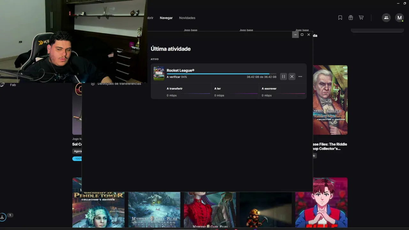Click the transfer settings gear icon

[93, 84]
